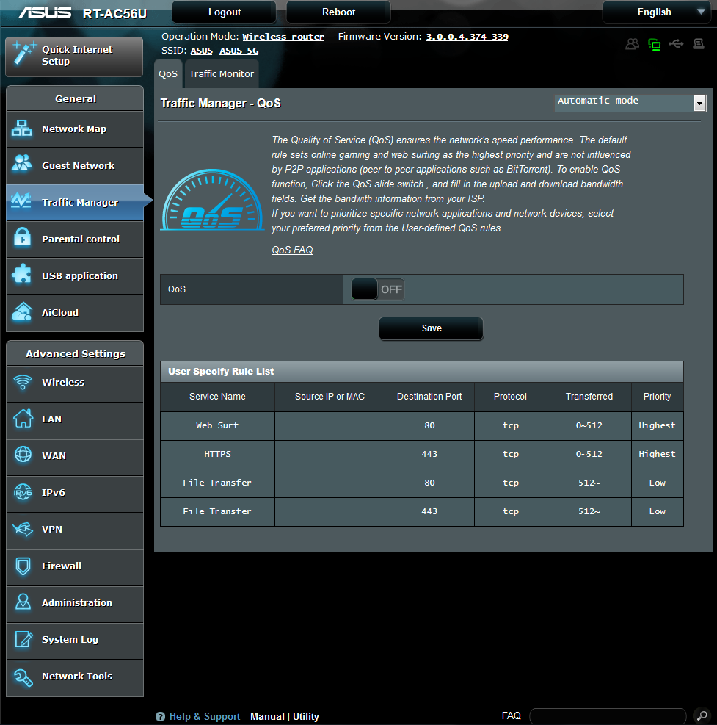Viewport: 717px width, 725px height.
Task: Click the Advanced Settings section header
Action: click(76, 354)
